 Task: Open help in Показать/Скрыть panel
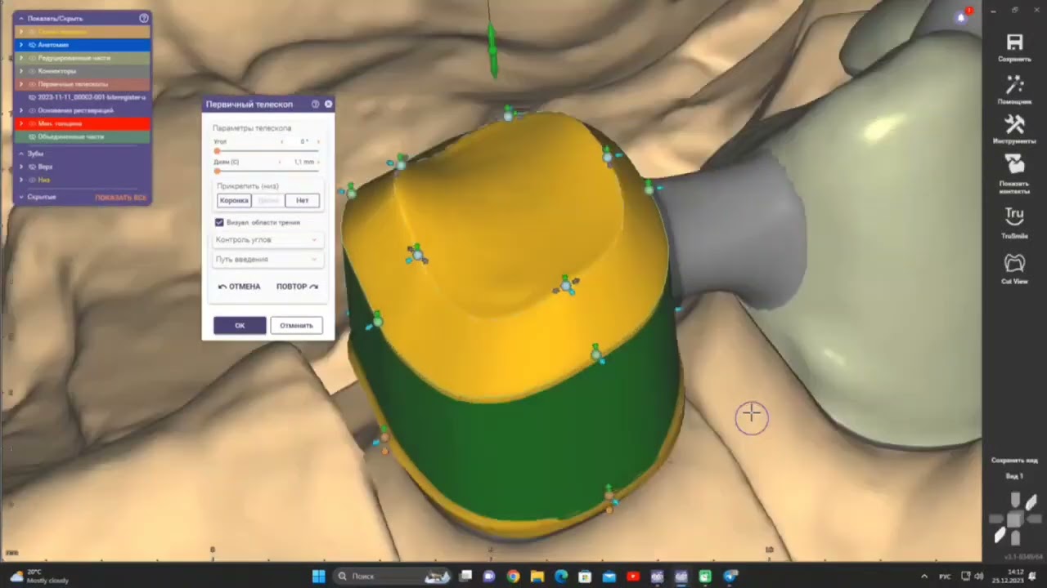[144, 18]
